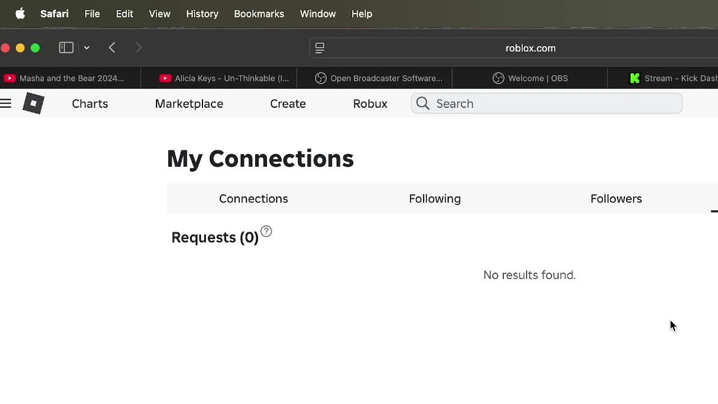Select the Connections tab

point(254,199)
